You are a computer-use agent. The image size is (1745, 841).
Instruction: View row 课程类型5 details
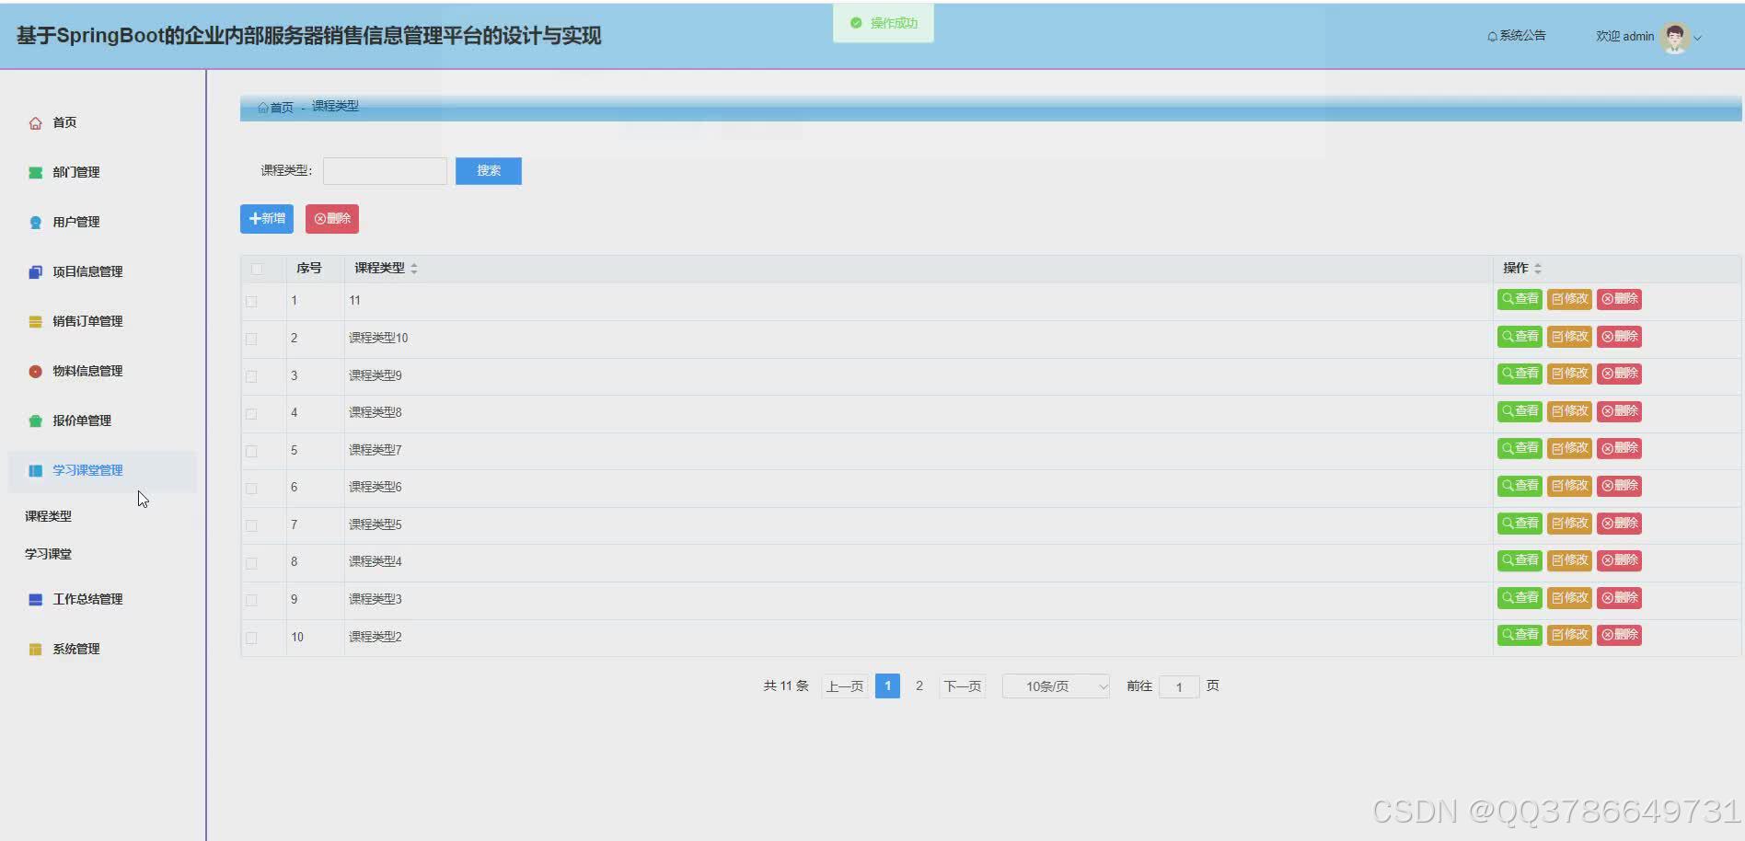point(1520,524)
